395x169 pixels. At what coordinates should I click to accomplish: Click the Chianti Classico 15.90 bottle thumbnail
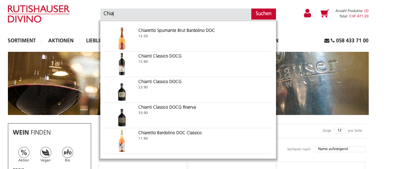point(122,64)
